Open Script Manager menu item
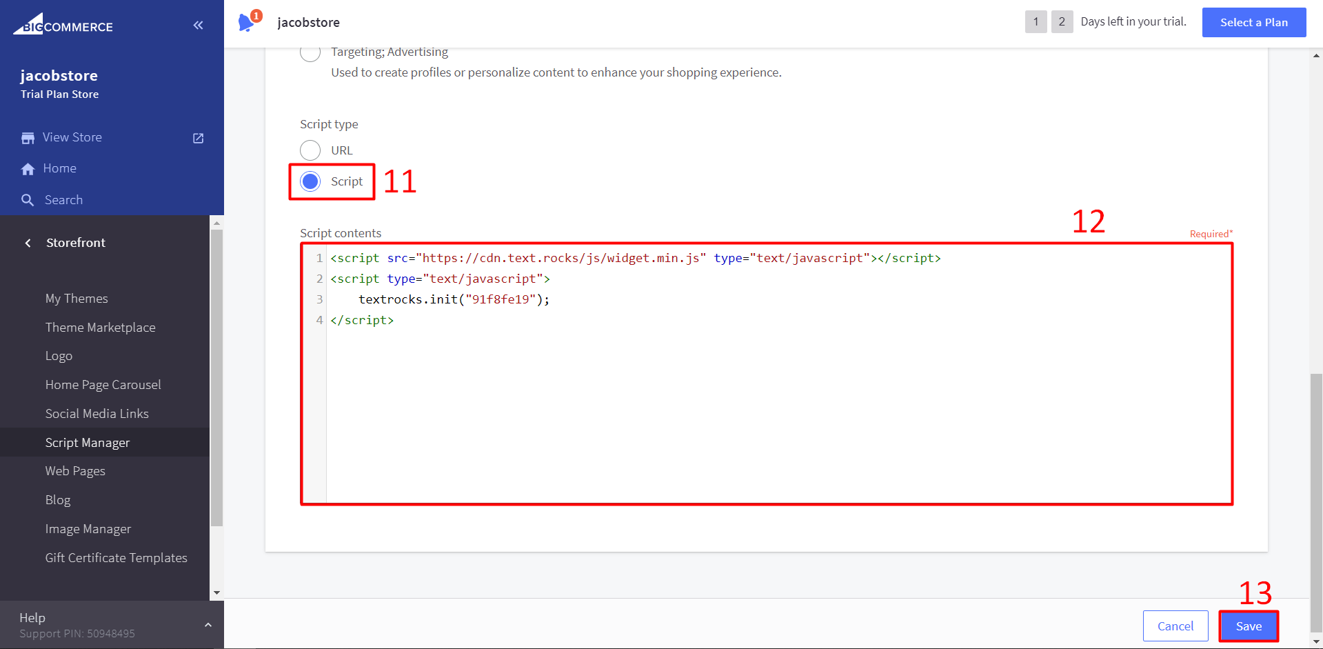This screenshot has height=649, width=1323. 88,443
